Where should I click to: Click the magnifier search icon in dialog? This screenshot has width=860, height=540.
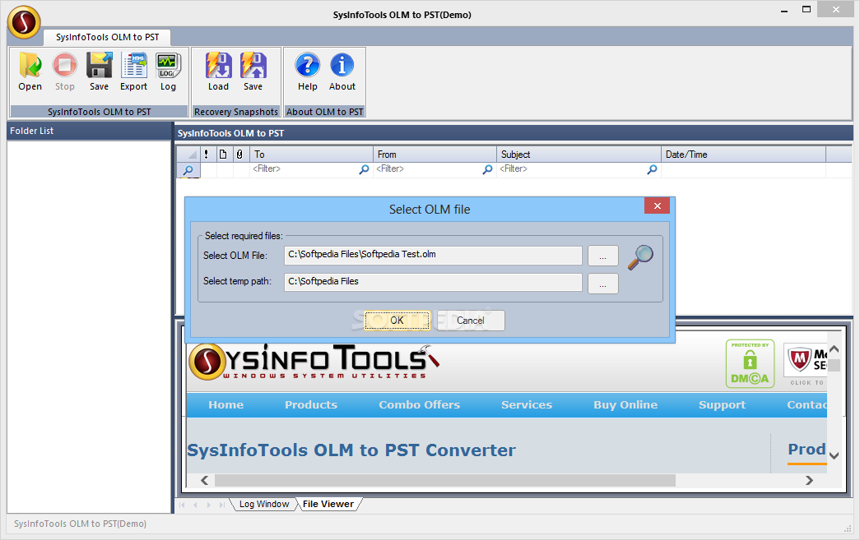(640, 257)
